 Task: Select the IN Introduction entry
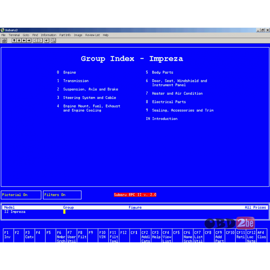pyautogui.click(x=162, y=119)
